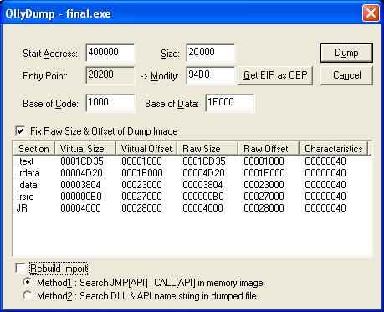Click JR raw offset 00028000

pos(264,208)
